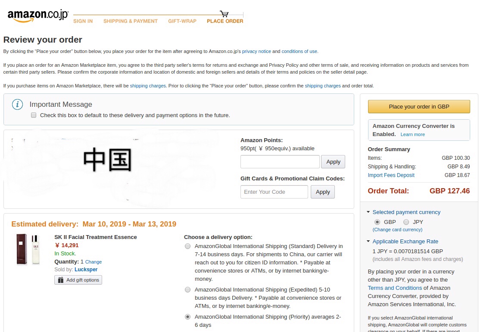Apply the entered Amazon Points

[x=333, y=162]
